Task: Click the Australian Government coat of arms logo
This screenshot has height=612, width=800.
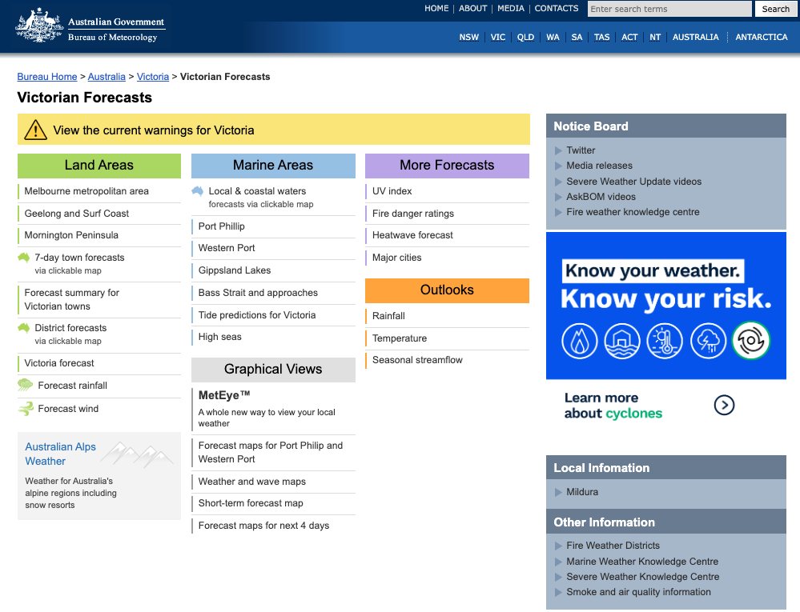Action: click(39, 25)
